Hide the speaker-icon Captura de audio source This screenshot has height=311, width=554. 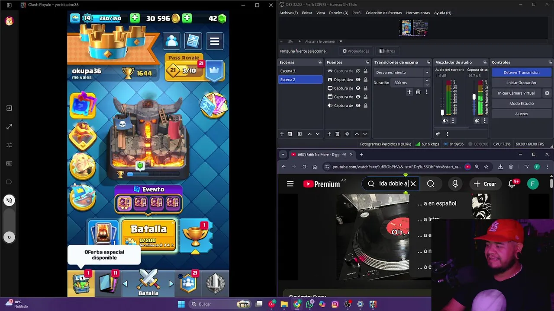click(x=358, y=105)
